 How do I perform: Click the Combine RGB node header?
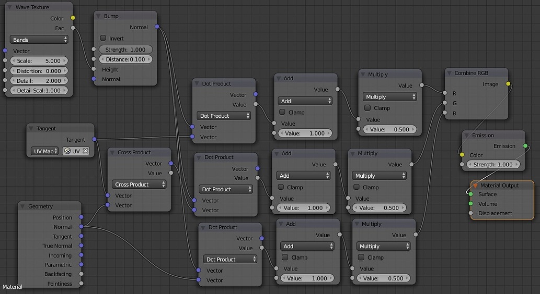point(476,73)
